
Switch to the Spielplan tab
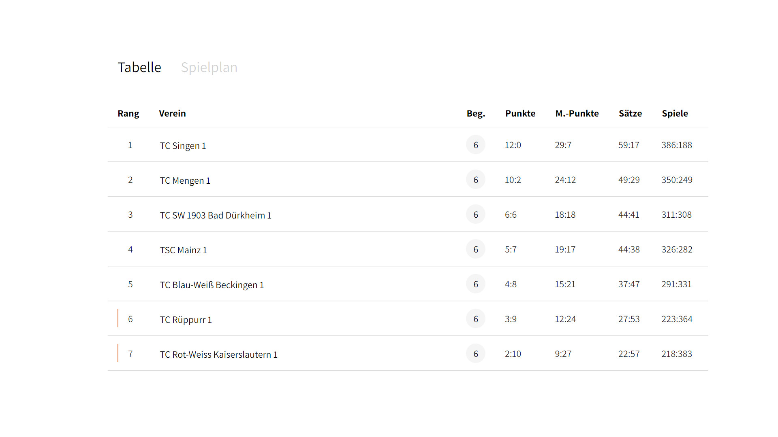point(209,67)
